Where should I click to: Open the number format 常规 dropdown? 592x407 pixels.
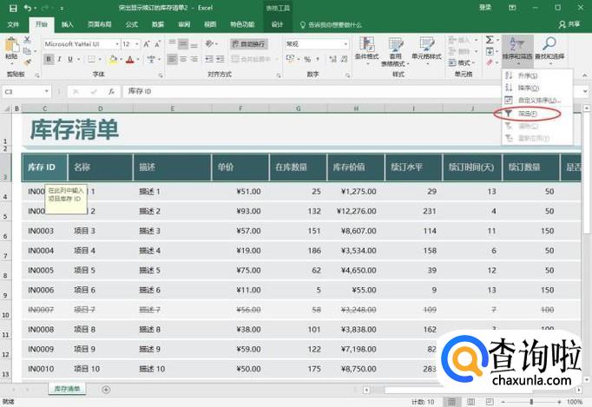345,43
